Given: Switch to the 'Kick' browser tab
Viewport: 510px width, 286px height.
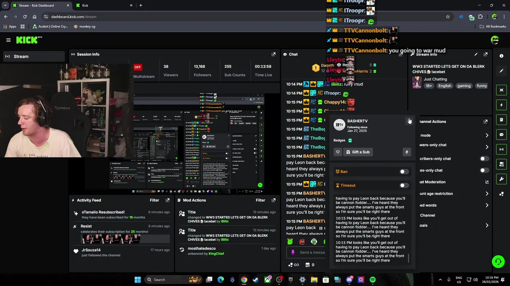Looking at the screenshot, I should click(x=105, y=6).
